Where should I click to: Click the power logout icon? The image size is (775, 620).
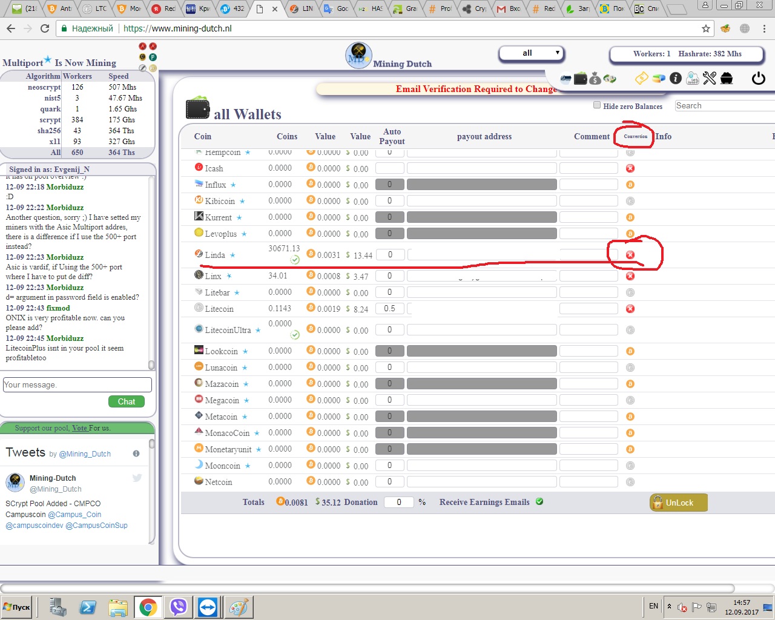point(758,78)
